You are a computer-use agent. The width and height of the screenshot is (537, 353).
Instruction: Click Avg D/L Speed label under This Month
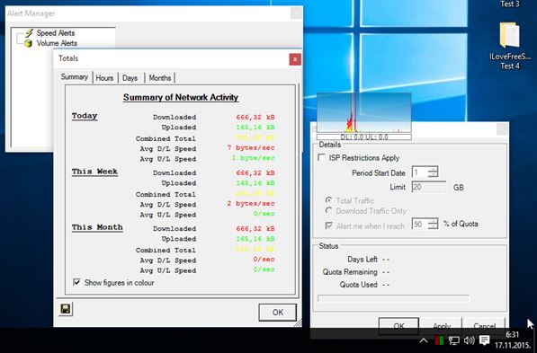[x=168, y=260]
